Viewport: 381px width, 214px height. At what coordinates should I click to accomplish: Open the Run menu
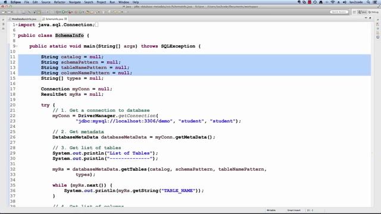tap(113, 2)
